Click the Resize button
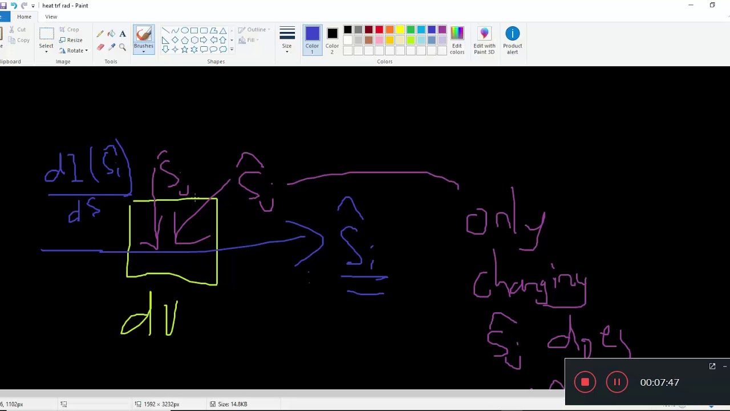Image resolution: width=730 pixels, height=411 pixels. click(x=71, y=40)
